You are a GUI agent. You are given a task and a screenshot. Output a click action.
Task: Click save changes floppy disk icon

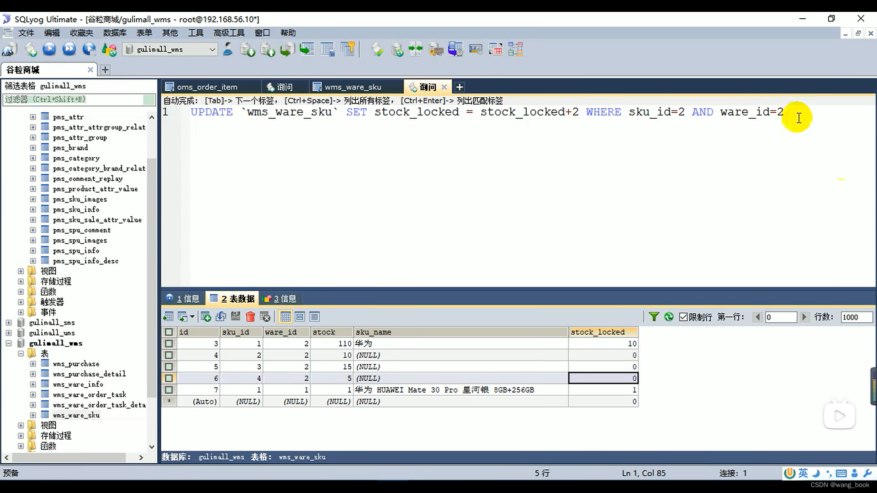pyautogui.click(x=236, y=317)
